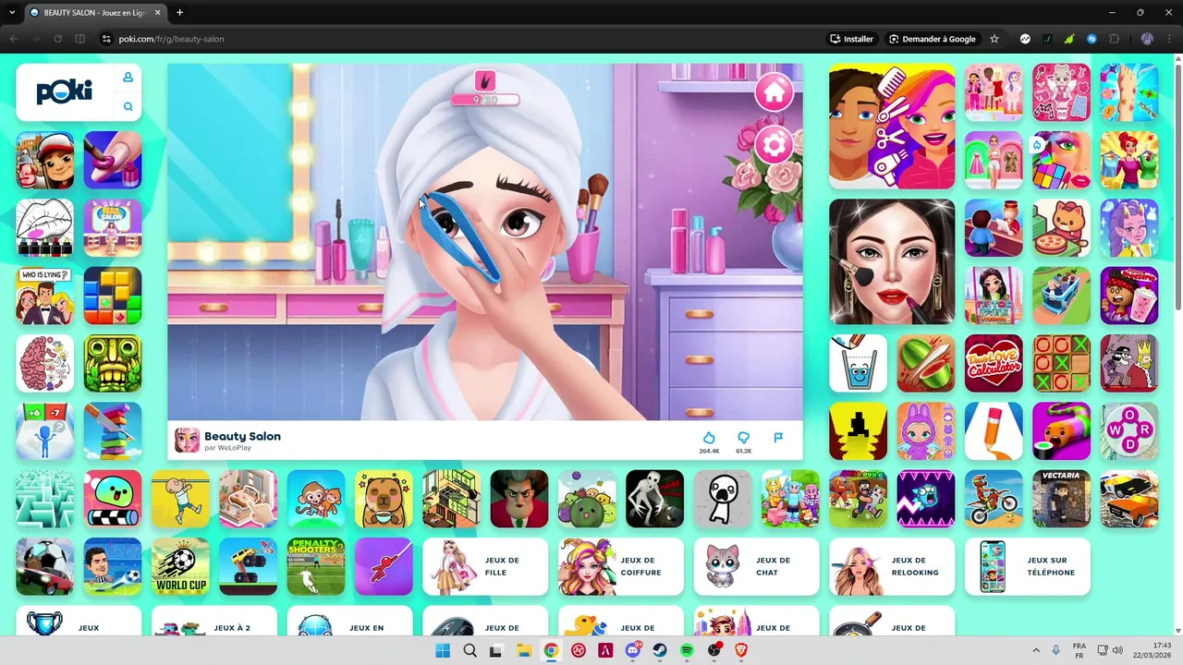Click the Demander à Google button

[933, 39]
